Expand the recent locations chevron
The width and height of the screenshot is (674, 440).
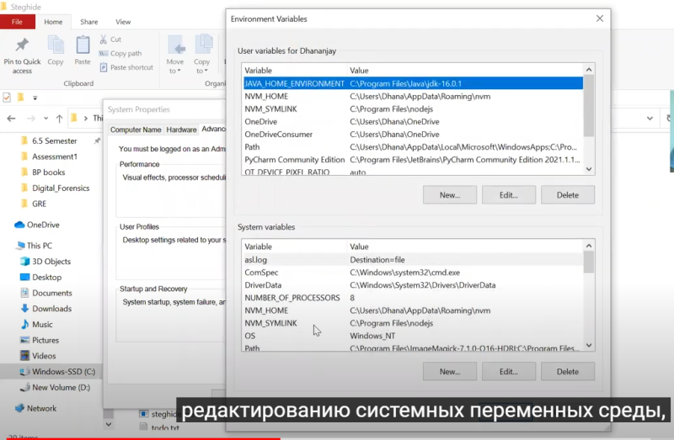point(45,118)
